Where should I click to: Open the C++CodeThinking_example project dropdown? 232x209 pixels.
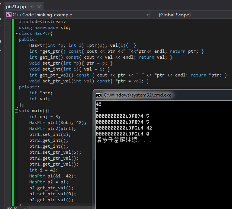pyautogui.click(x=147, y=15)
